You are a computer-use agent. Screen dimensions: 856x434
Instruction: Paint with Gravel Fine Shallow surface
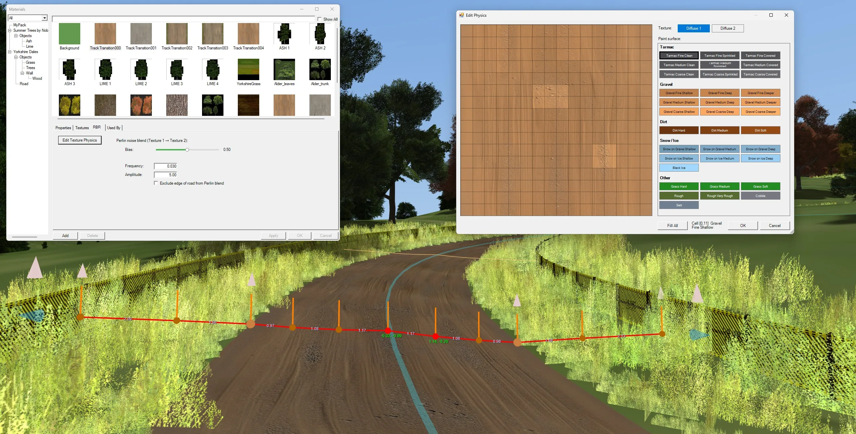pyautogui.click(x=679, y=93)
